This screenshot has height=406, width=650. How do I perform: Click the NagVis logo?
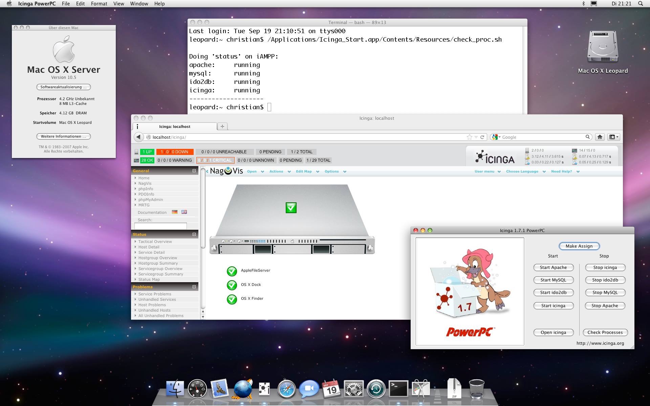click(226, 171)
